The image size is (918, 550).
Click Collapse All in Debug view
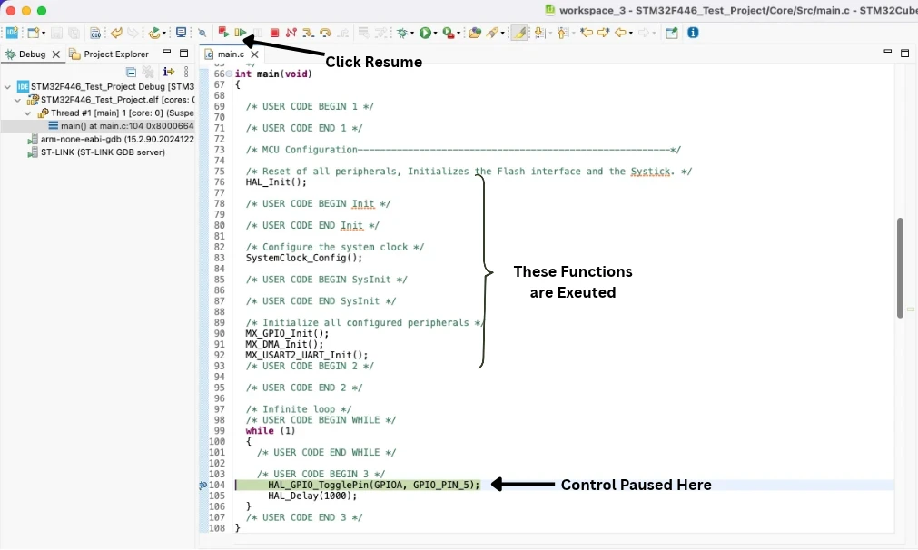tap(131, 72)
